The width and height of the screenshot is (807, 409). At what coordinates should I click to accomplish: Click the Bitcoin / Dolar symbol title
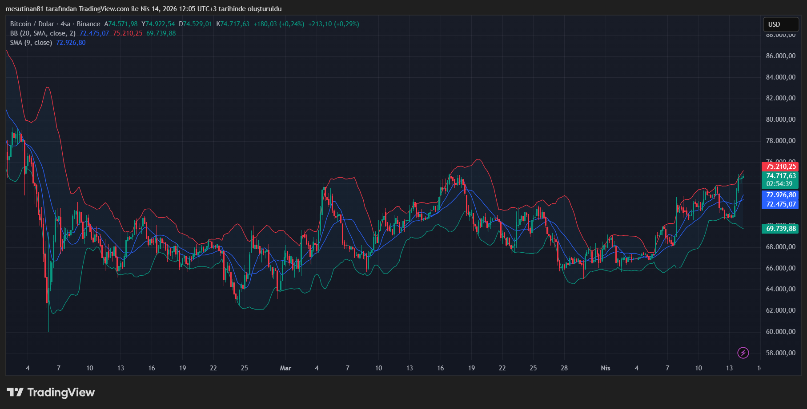click(x=32, y=24)
